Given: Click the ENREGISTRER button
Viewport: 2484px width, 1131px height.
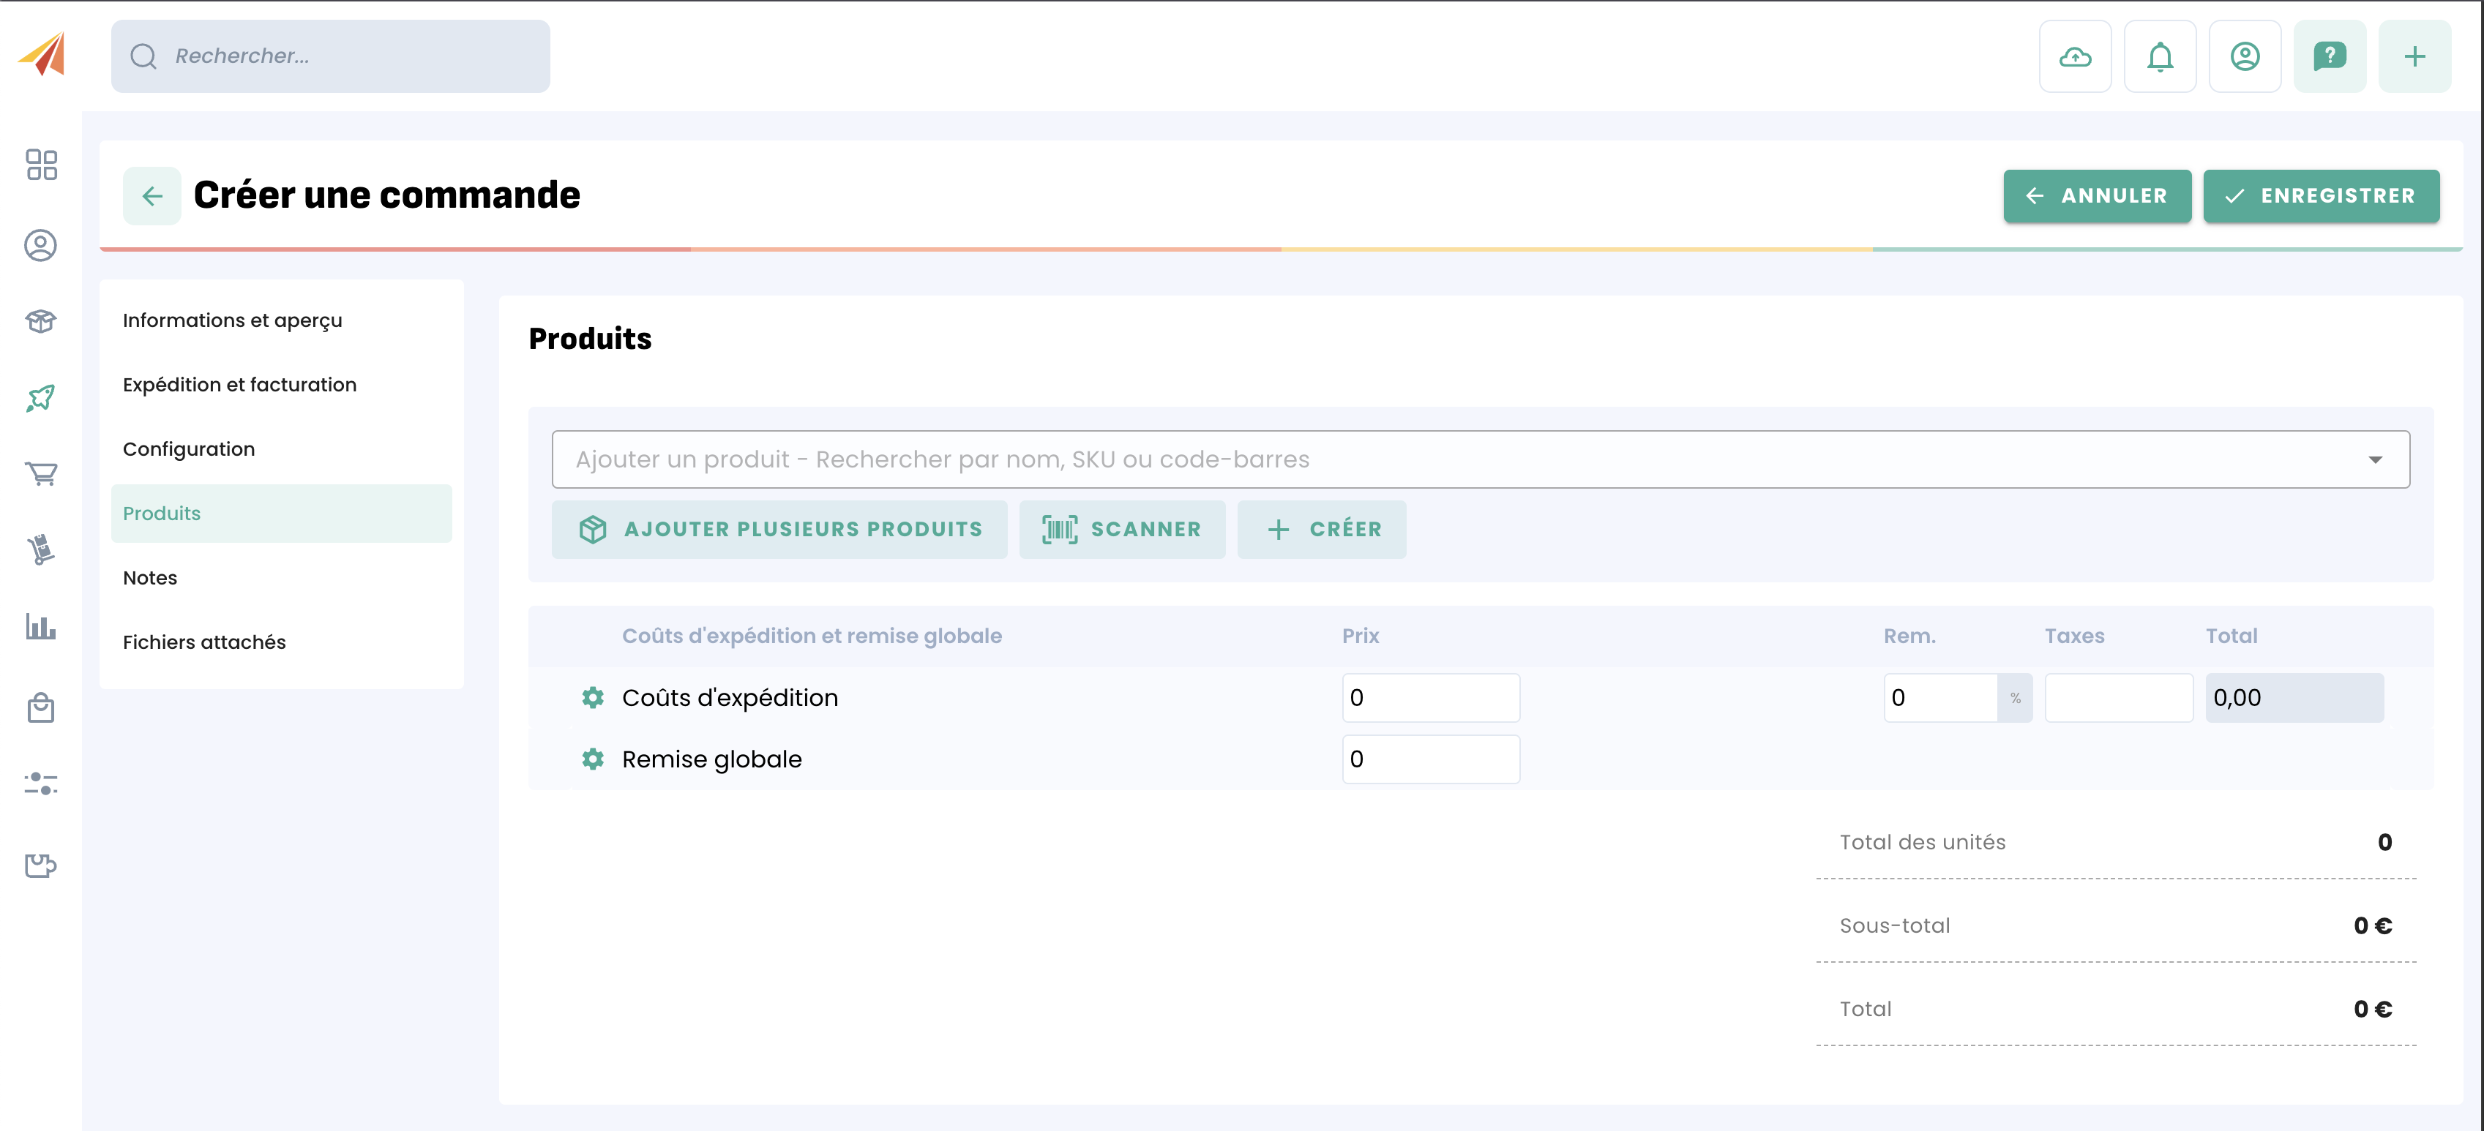Looking at the screenshot, I should (2320, 196).
